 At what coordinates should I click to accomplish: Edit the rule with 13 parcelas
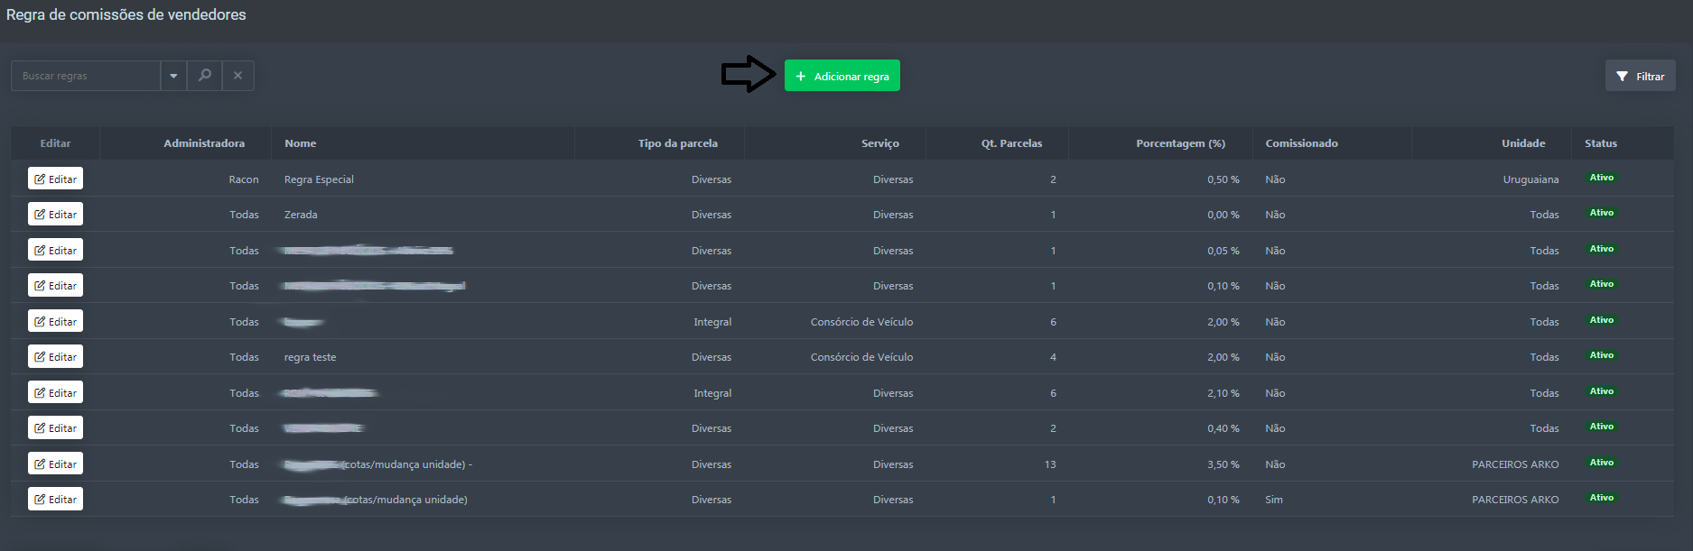(55, 464)
